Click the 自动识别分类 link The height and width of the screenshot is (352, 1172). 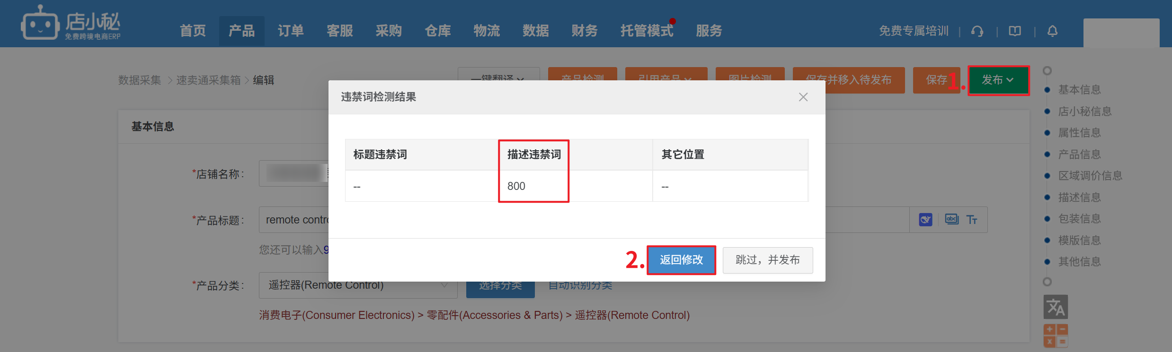point(580,285)
